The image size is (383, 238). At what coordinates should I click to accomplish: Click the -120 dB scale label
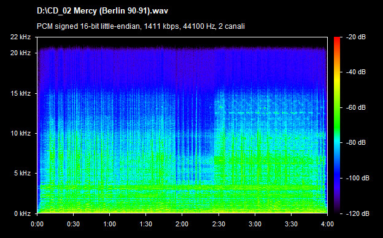click(x=358, y=213)
